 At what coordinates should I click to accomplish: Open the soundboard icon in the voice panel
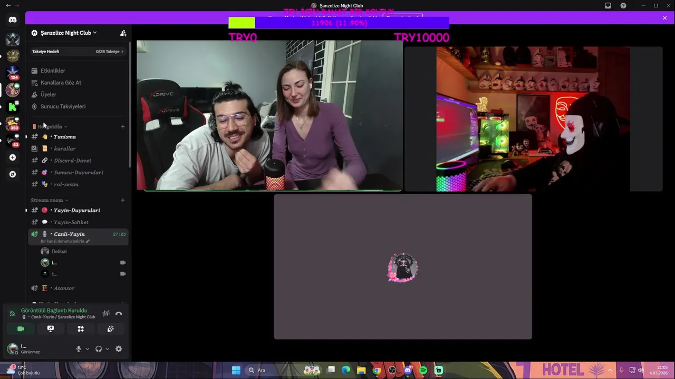[x=111, y=328]
